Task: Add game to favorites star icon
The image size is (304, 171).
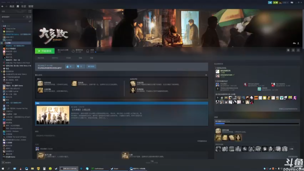Action: [x=298, y=50]
